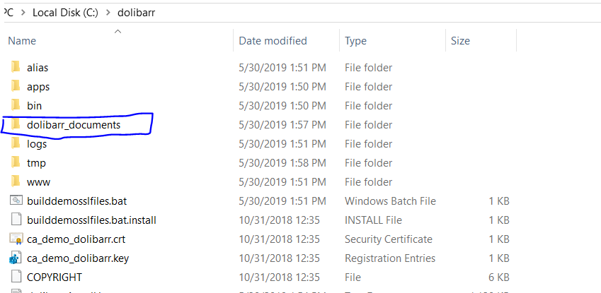Click the logs folder icon

click(16, 144)
